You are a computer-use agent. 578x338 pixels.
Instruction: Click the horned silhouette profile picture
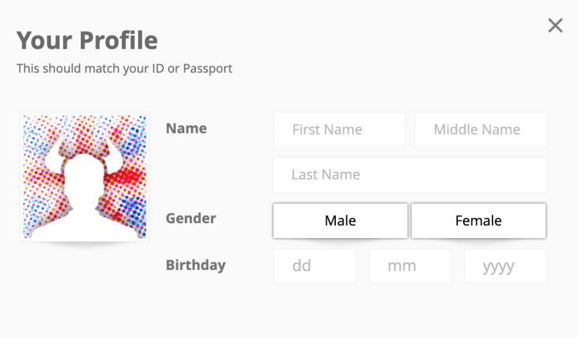click(x=84, y=176)
